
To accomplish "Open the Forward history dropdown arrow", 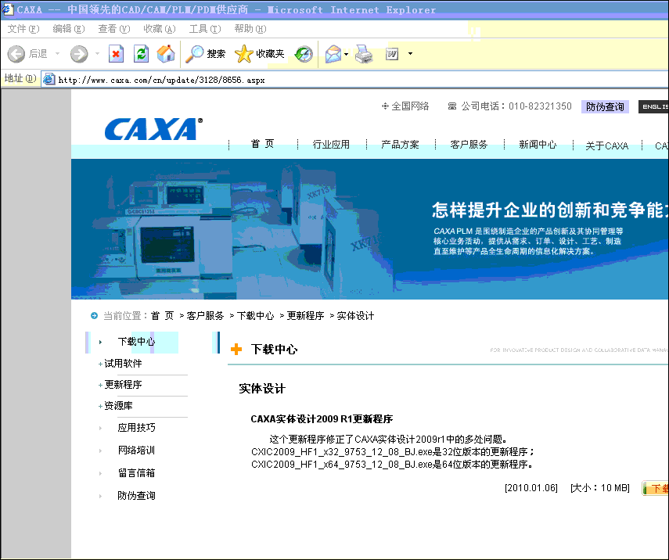I will 97,54.
